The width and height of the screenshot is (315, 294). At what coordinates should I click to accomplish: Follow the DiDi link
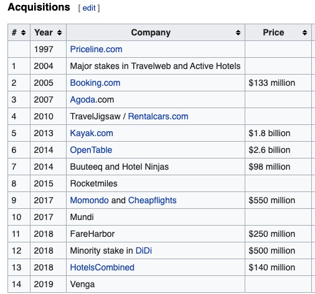144,250
